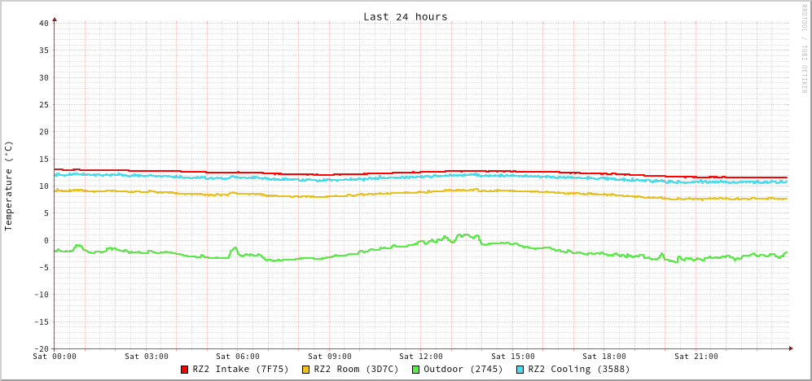Screen dimensions: 812x381
Task: Click the Sat 12:00 time axis label
Action: (x=421, y=356)
